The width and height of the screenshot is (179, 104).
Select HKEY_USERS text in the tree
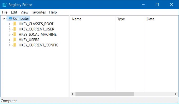[x=29, y=40]
